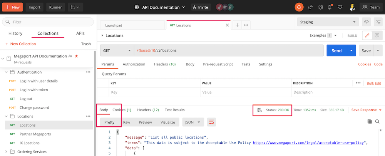385x156 pixels.
Task: Click the environment quick look eye icon
Action: click(367, 22)
